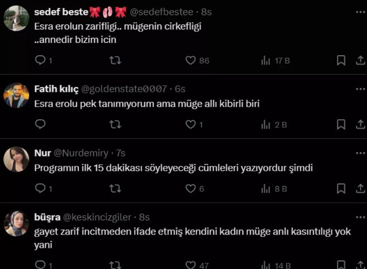Retweet Fatih kılıç's tweet
The image size is (367, 269).
(115, 124)
